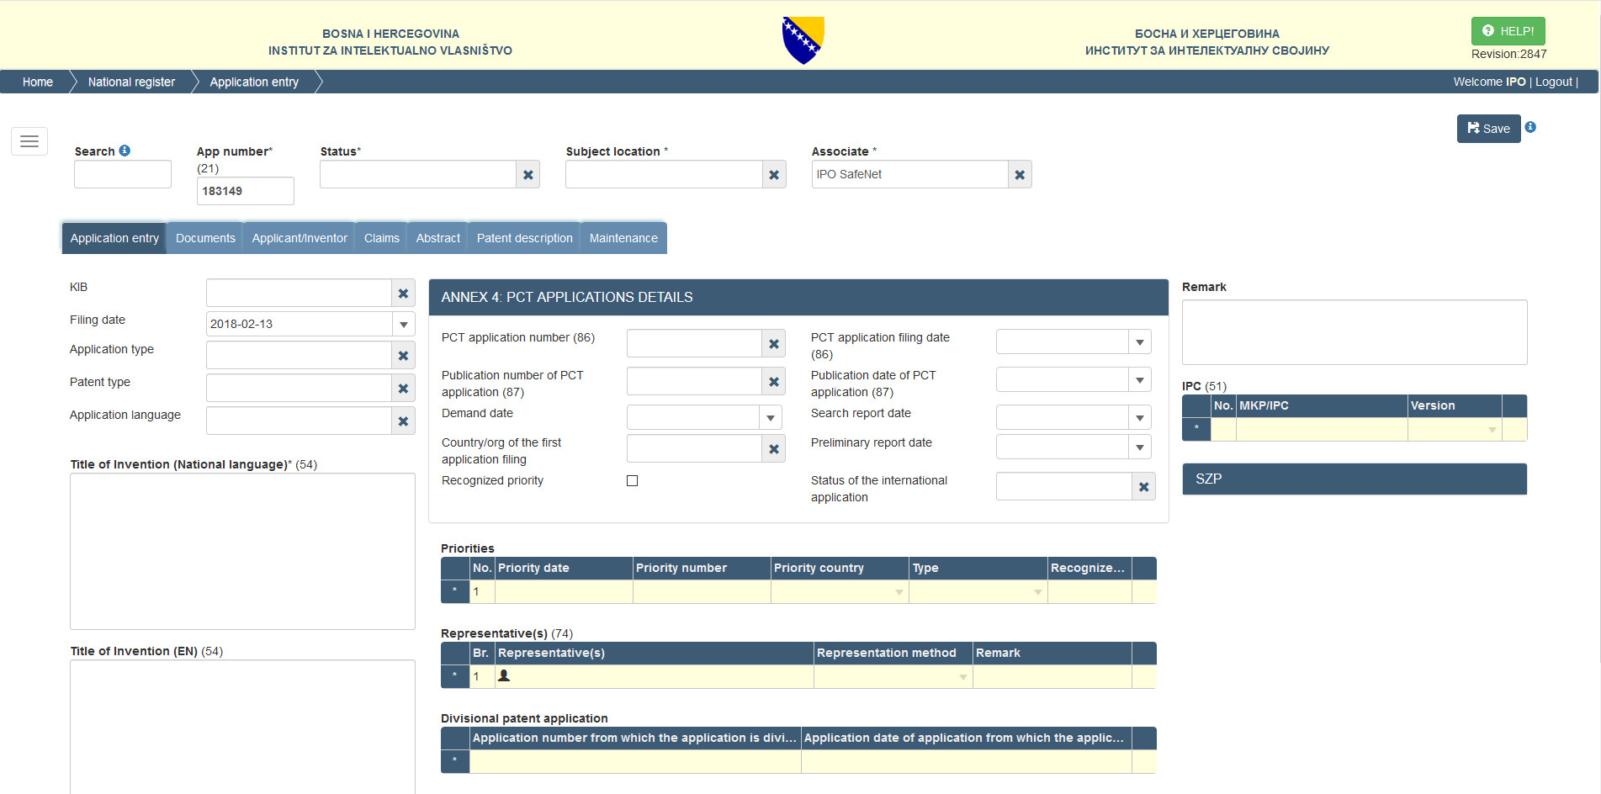1601x794 pixels.
Task: Expand the SZP panel header
Action: point(1354,479)
